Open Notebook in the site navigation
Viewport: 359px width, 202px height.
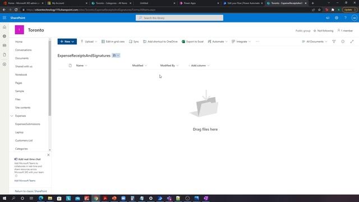(x=21, y=75)
